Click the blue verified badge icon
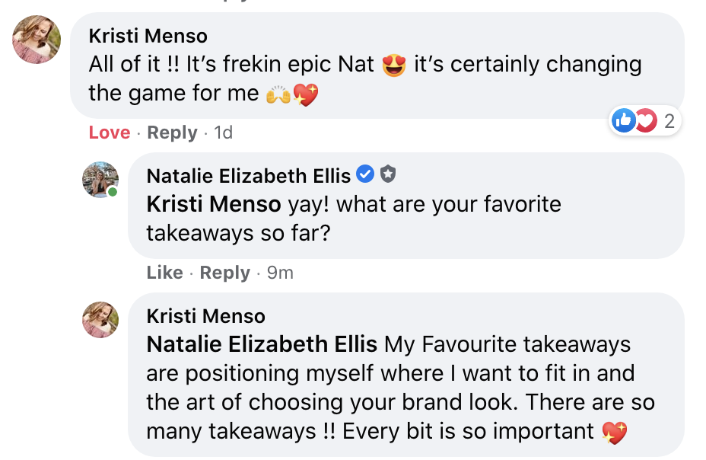 click(365, 175)
